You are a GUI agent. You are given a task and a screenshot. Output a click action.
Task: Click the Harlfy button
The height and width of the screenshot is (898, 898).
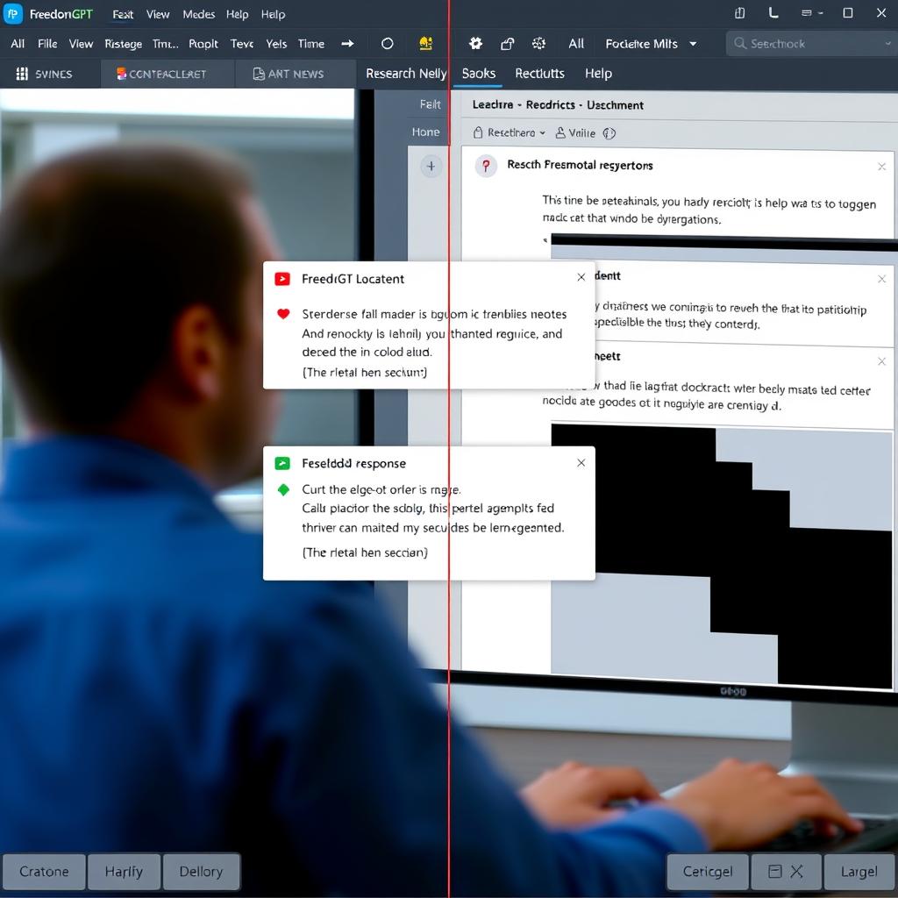[x=124, y=872]
